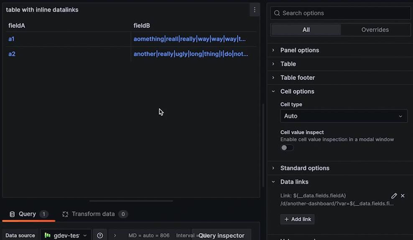
Task: Remove the data link with the X icon
Action: [x=403, y=195]
